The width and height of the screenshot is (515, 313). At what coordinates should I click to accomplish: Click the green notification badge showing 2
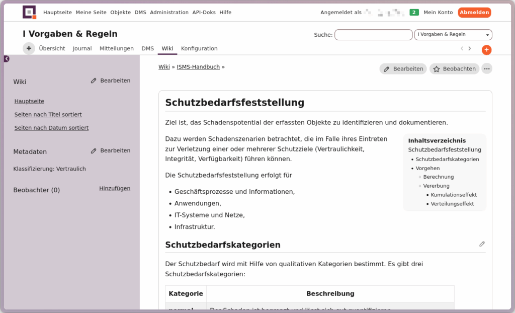pyautogui.click(x=414, y=13)
